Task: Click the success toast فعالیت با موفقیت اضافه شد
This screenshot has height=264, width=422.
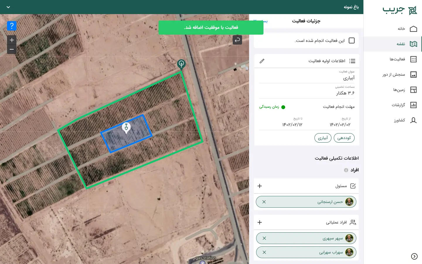Action: 211,28
